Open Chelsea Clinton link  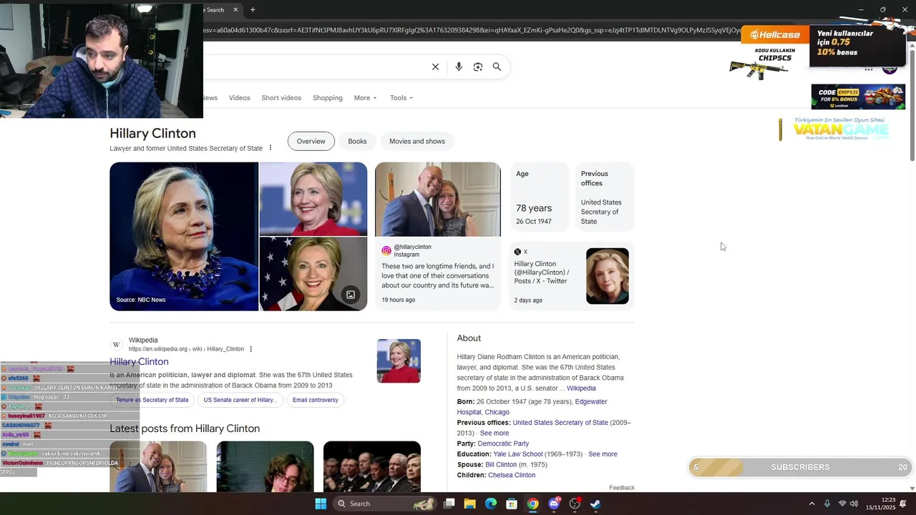[x=512, y=475]
